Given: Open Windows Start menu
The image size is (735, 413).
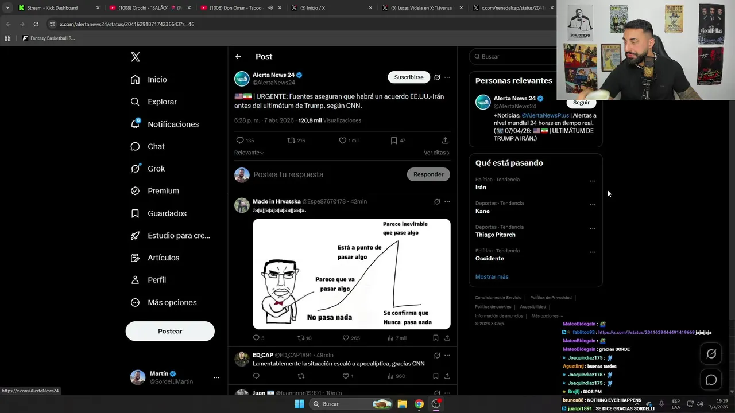Looking at the screenshot, I should [x=299, y=404].
